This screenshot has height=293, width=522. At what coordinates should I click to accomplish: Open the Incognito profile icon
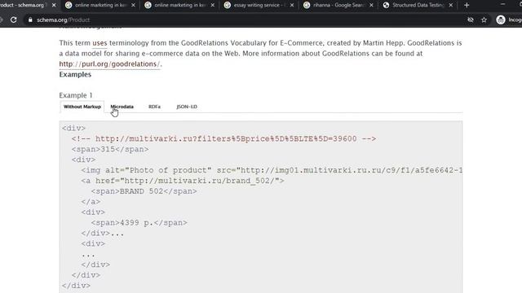point(500,20)
